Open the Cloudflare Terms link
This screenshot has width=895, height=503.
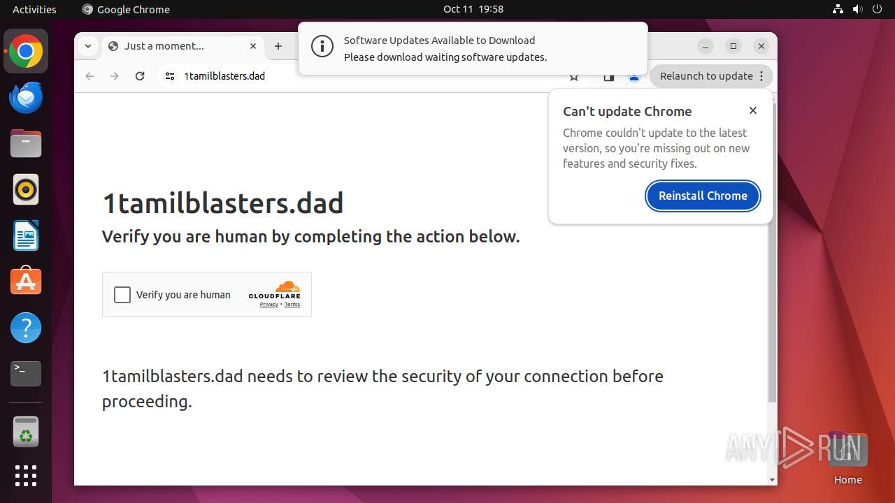(x=292, y=305)
